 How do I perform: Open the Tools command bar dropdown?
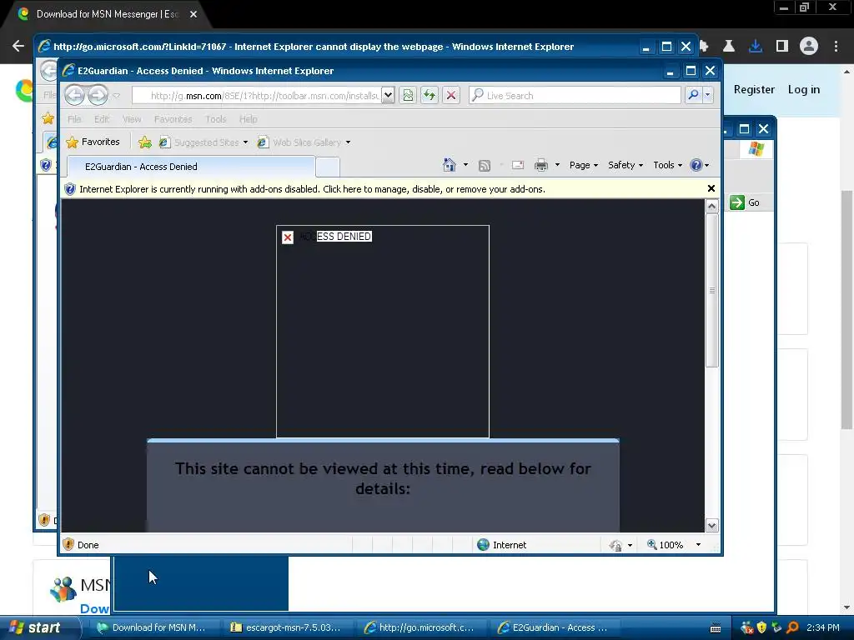pos(667,165)
